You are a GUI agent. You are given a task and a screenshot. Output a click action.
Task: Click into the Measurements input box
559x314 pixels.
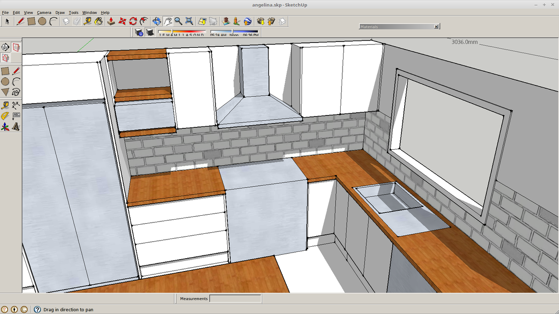coord(235,299)
